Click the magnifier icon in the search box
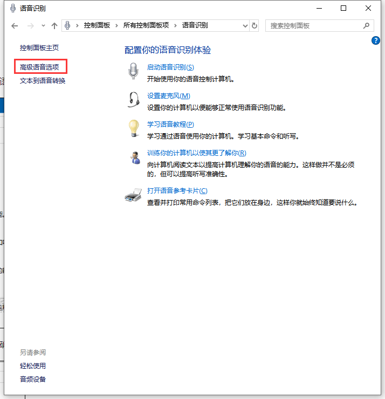Image resolution: width=385 pixels, height=399 pixels. point(366,25)
